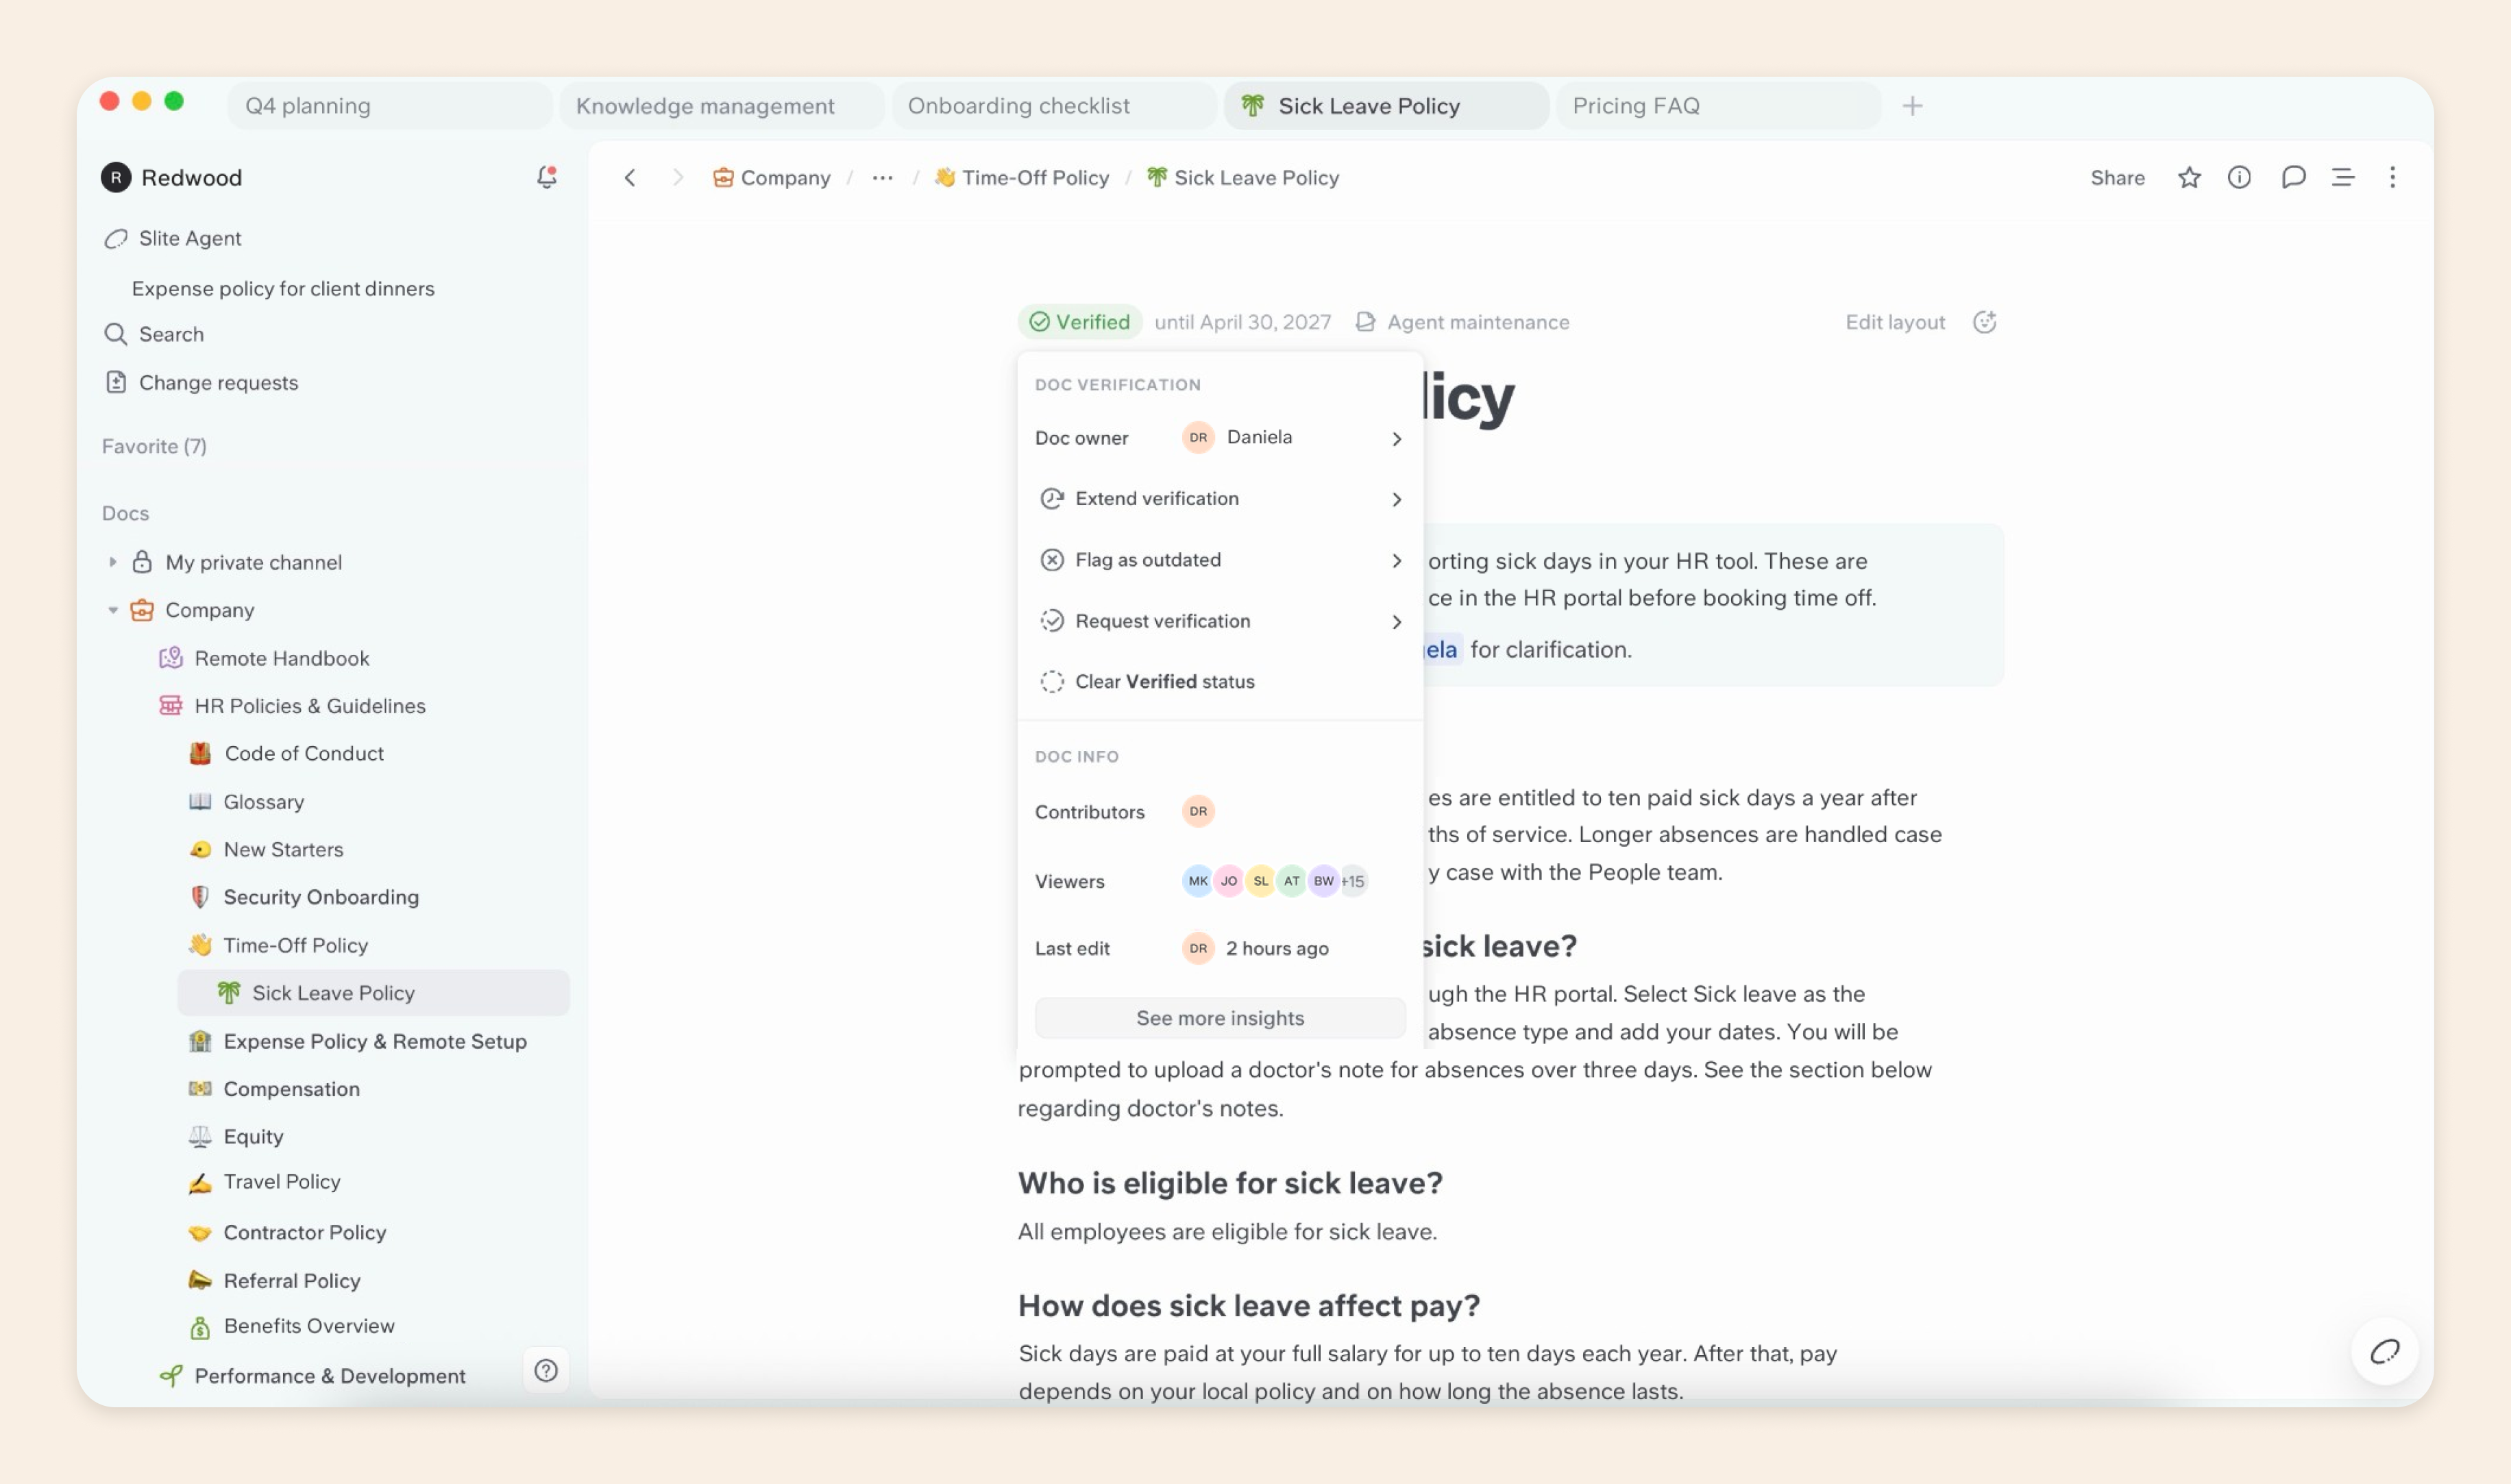The width and height of the screenshot is (2511, 1484).
Task: Open Code of Conduct doc
Action: pyautogui.click(x=286, y=754)
